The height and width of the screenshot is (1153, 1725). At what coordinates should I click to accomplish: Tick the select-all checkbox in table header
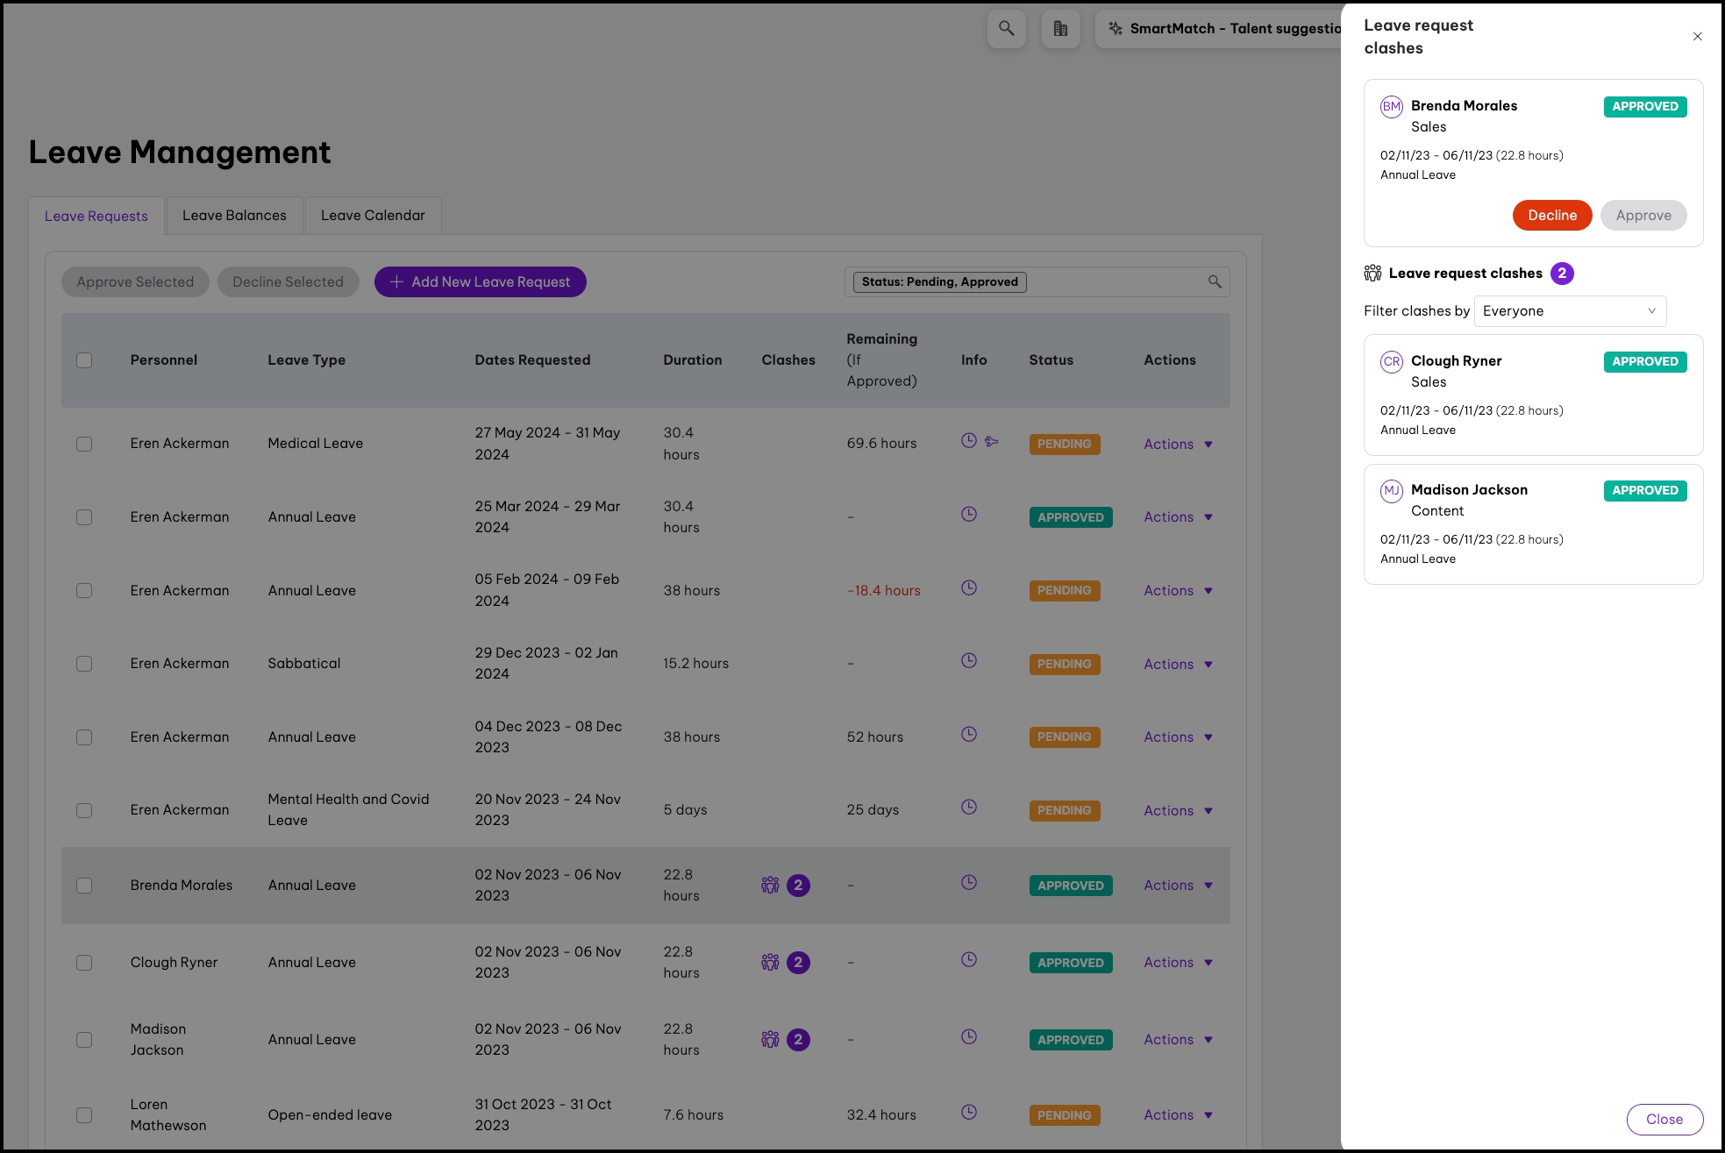point(84,360)
